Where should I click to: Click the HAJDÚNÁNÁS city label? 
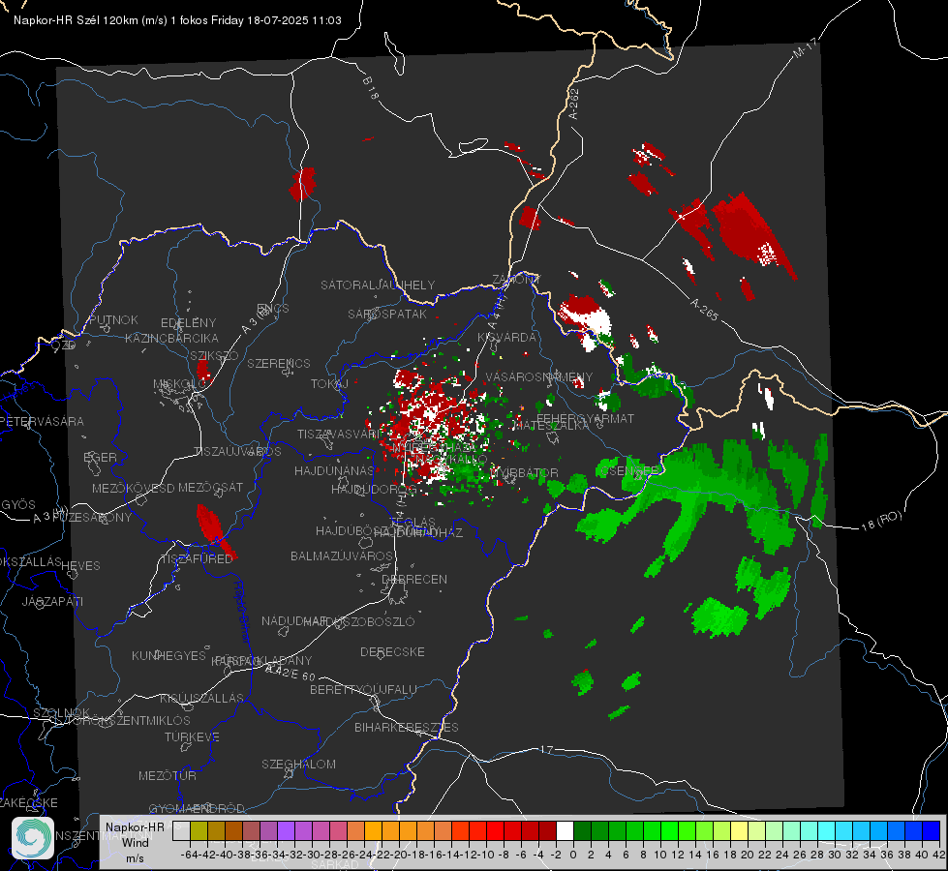coord(334,470)
